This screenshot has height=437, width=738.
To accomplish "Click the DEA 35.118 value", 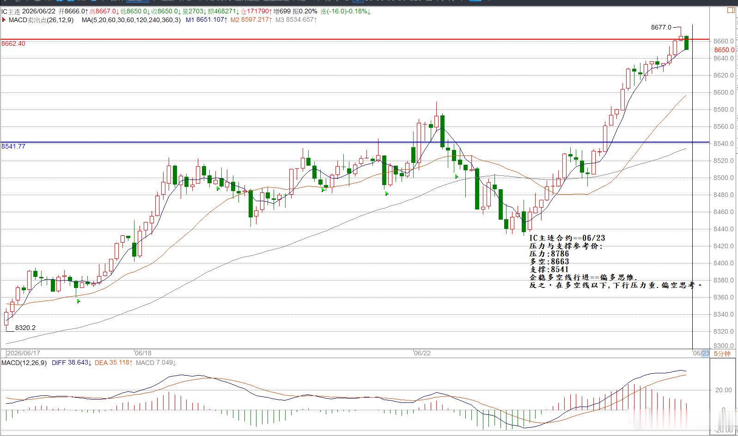I will [114, 363].
